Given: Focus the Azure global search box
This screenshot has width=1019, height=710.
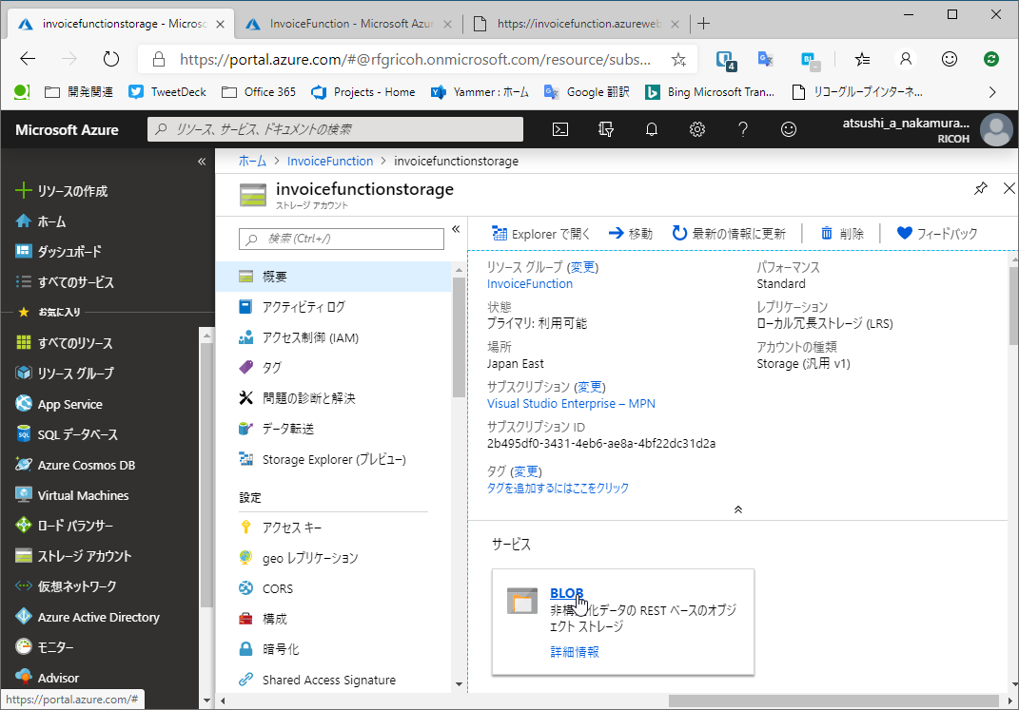Looking at the screenshot, I should (x=335, y=129).
